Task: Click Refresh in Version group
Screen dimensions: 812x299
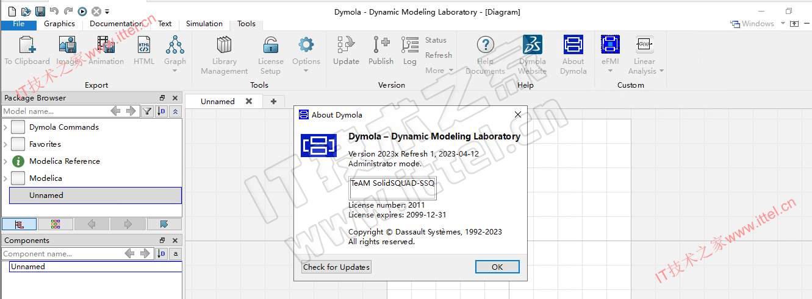Action: [439, 55]
